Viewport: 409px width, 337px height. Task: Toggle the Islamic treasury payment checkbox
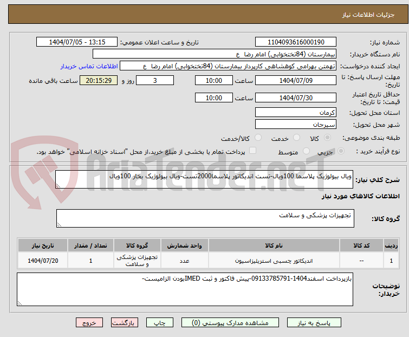coord(252,151)
